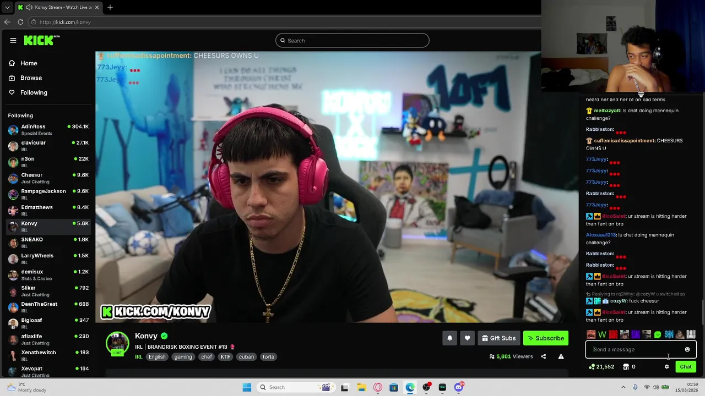Mute the Konvy Stream tab audio icon
Viewport: 705px width, 396px height.
[29, 7]
